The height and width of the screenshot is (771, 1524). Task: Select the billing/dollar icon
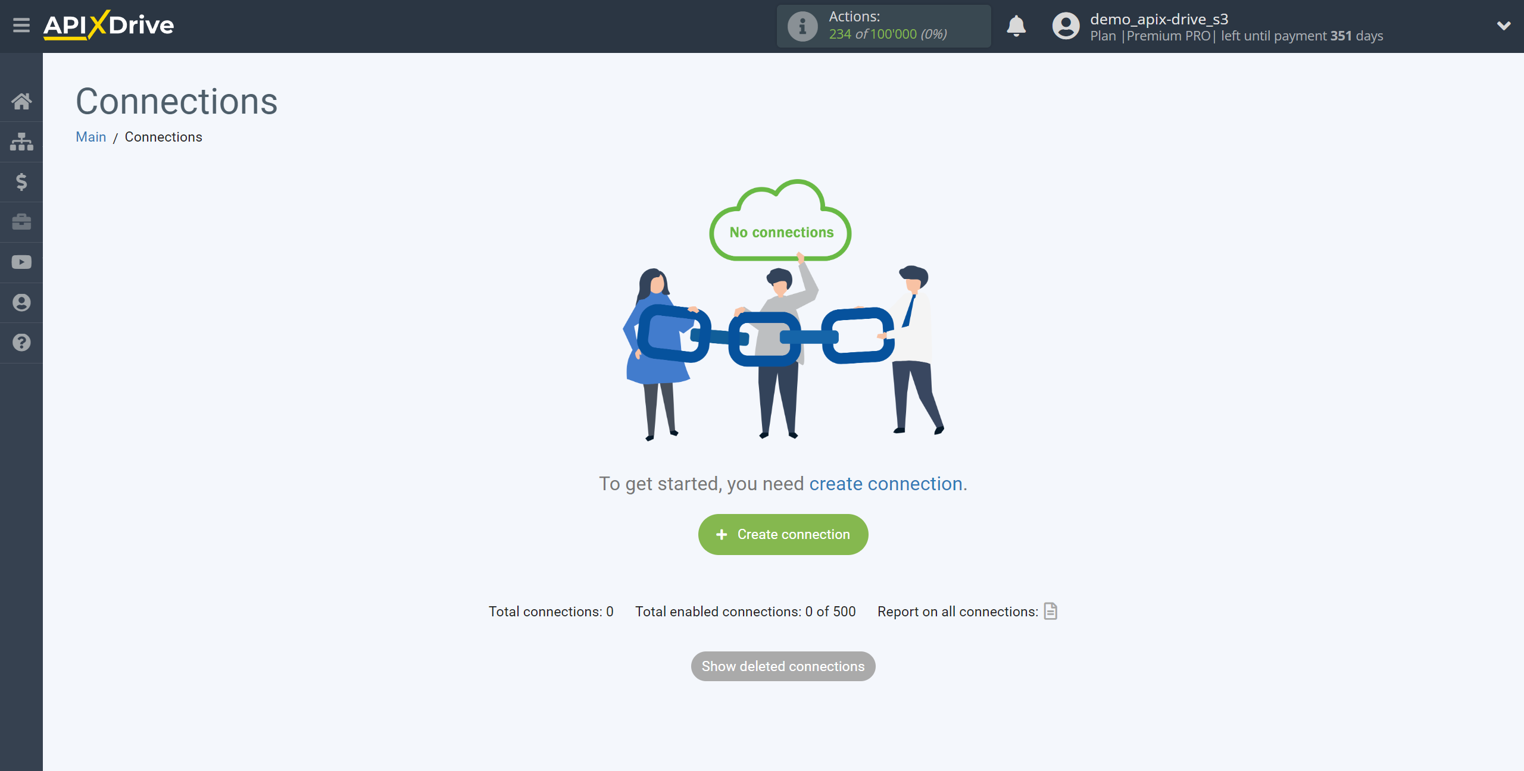click(x=21, y=182)
